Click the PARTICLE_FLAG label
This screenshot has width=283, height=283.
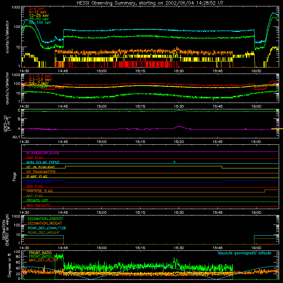tap(40, 191)
